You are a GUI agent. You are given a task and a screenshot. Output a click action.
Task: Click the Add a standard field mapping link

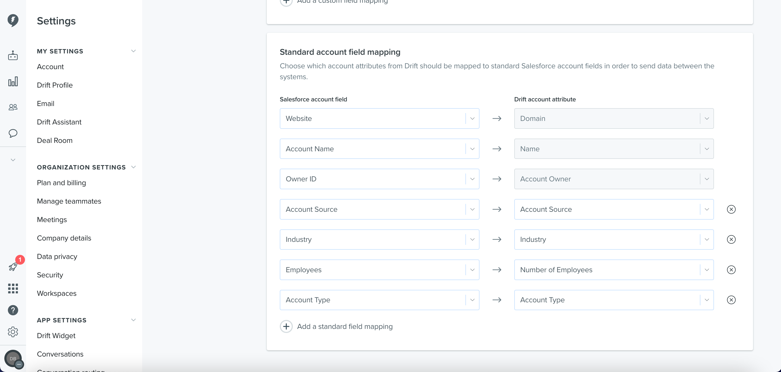(345, 326)
